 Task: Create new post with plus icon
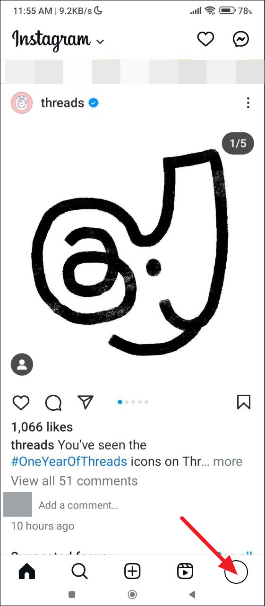(132, 571)
